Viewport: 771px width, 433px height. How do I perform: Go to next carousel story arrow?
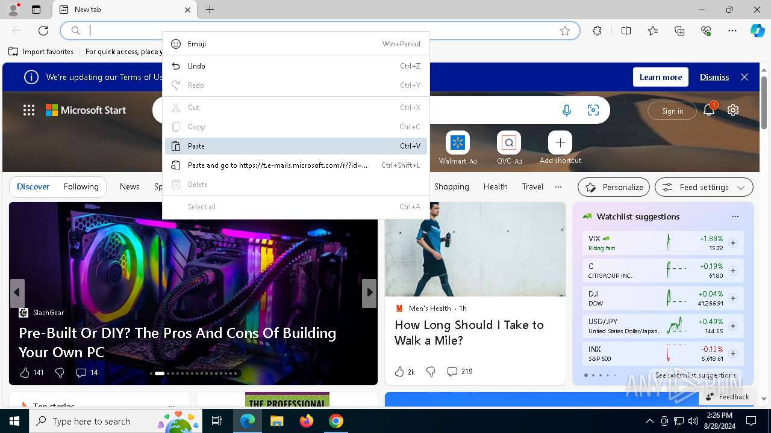pyautogui.click(x=369, y=292)
